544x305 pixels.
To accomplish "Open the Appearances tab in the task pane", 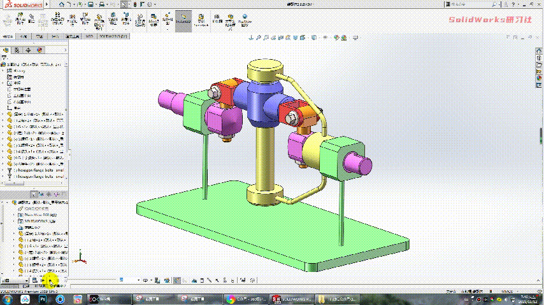I will pos(539,78).
